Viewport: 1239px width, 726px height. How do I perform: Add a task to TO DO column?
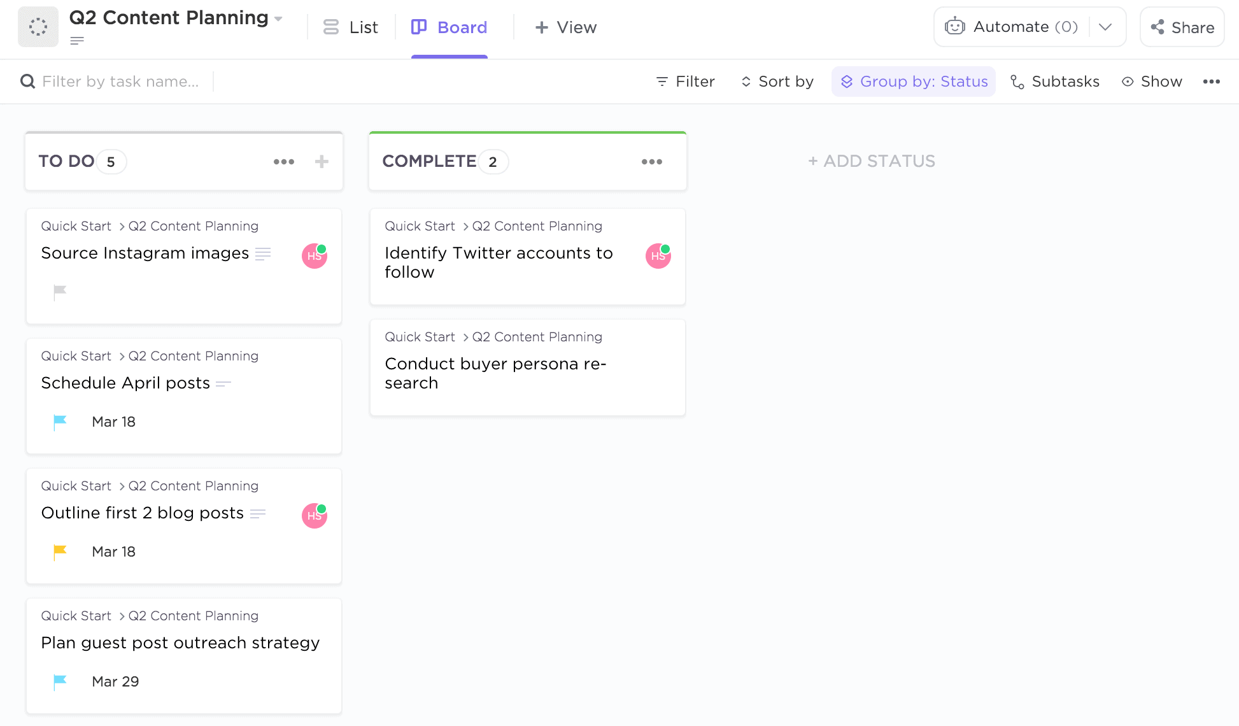coord(322,162)
